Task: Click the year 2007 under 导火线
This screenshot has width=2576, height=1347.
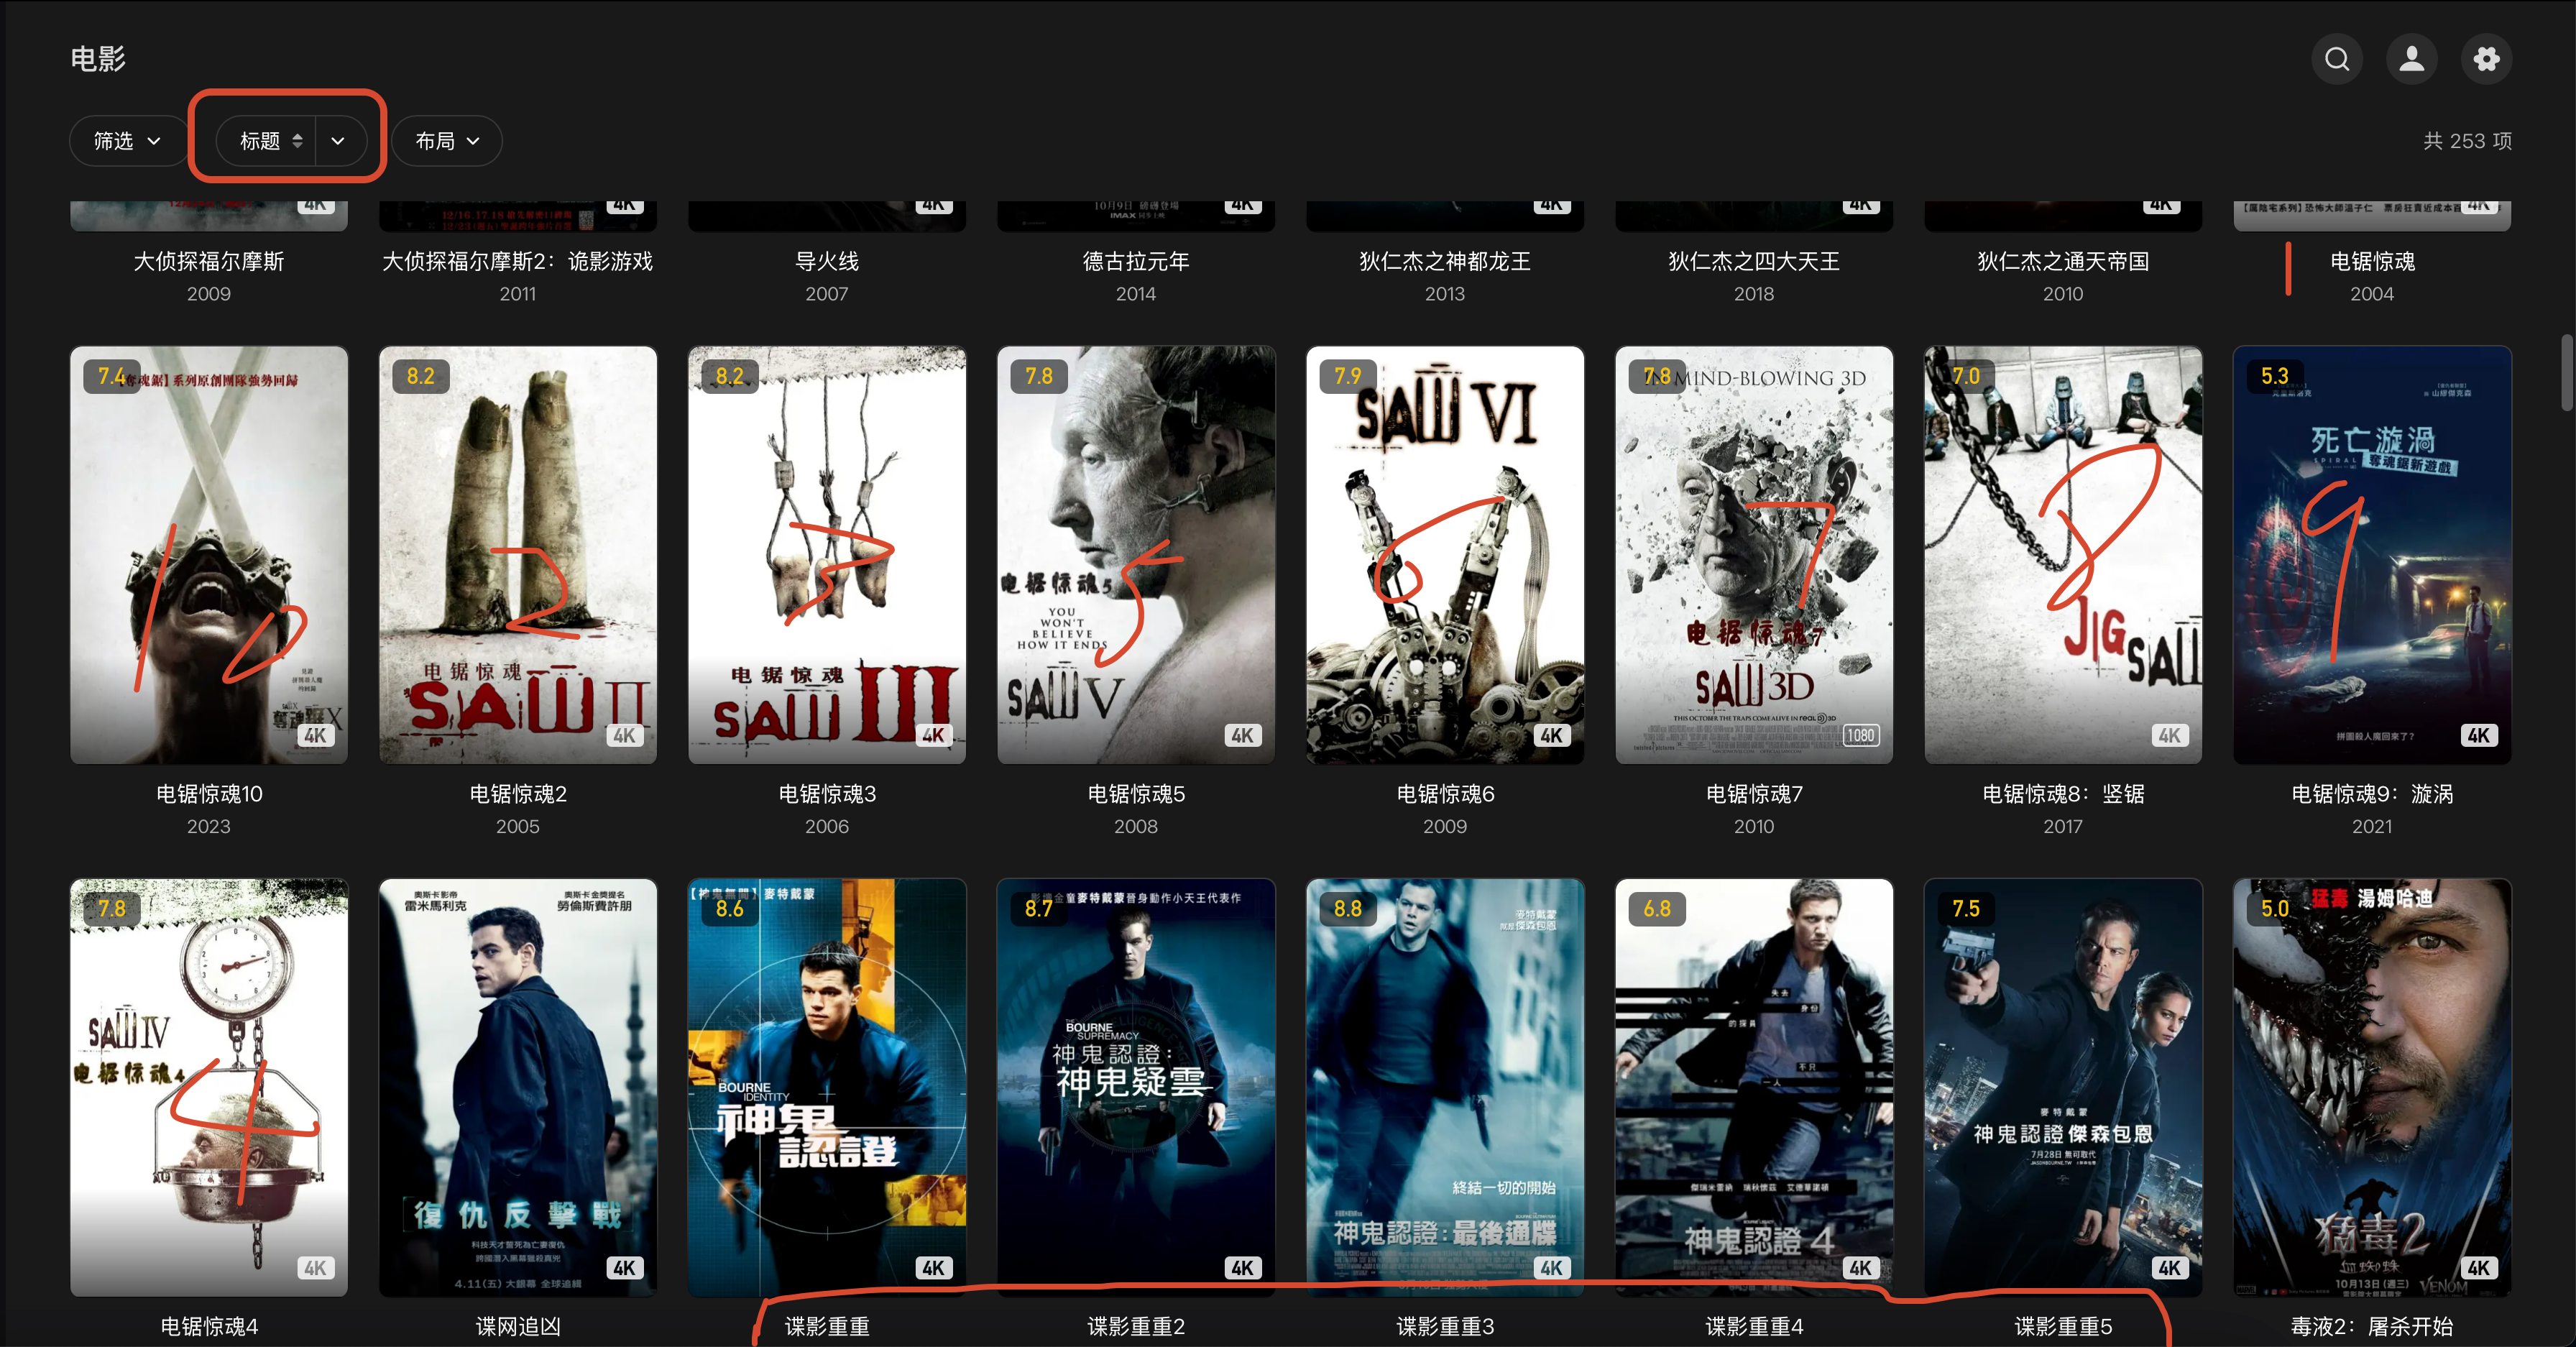Action: (x=827, y=294)
